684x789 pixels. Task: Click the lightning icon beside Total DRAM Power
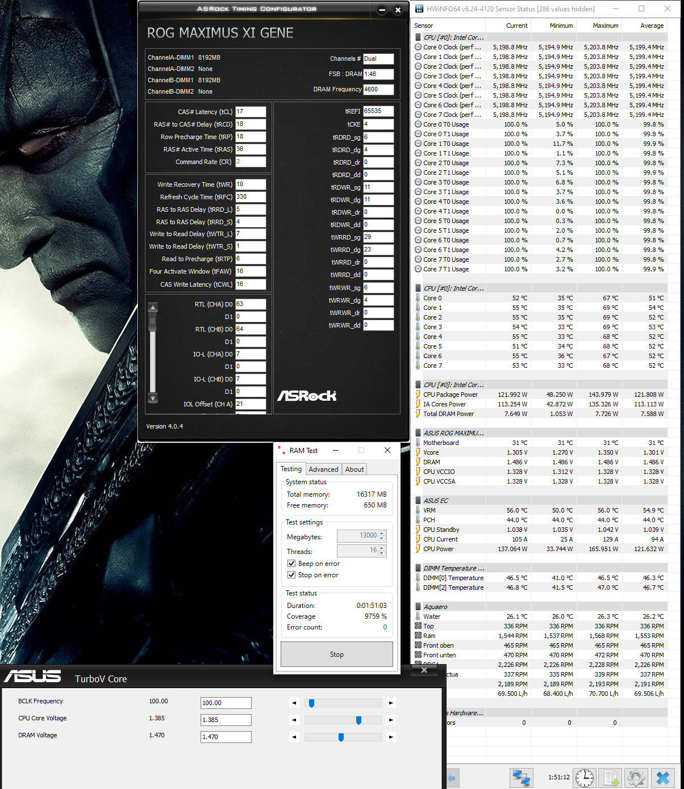(418, 414)
